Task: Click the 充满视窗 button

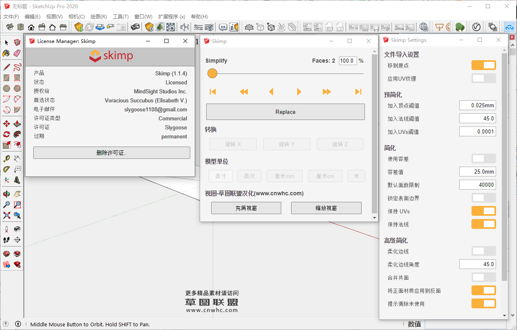Action: (246, 208)
